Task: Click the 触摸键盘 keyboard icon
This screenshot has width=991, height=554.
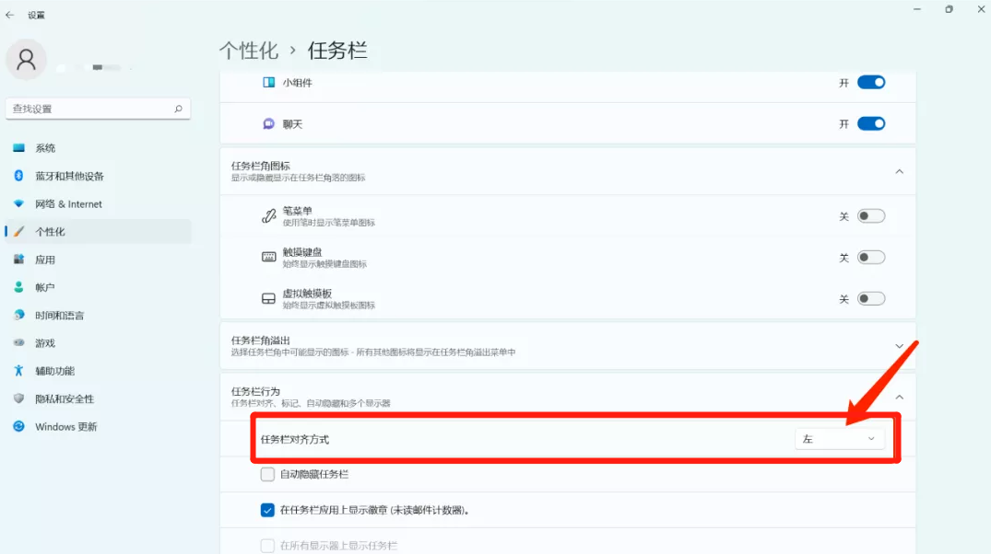Action: click(268, 257)
